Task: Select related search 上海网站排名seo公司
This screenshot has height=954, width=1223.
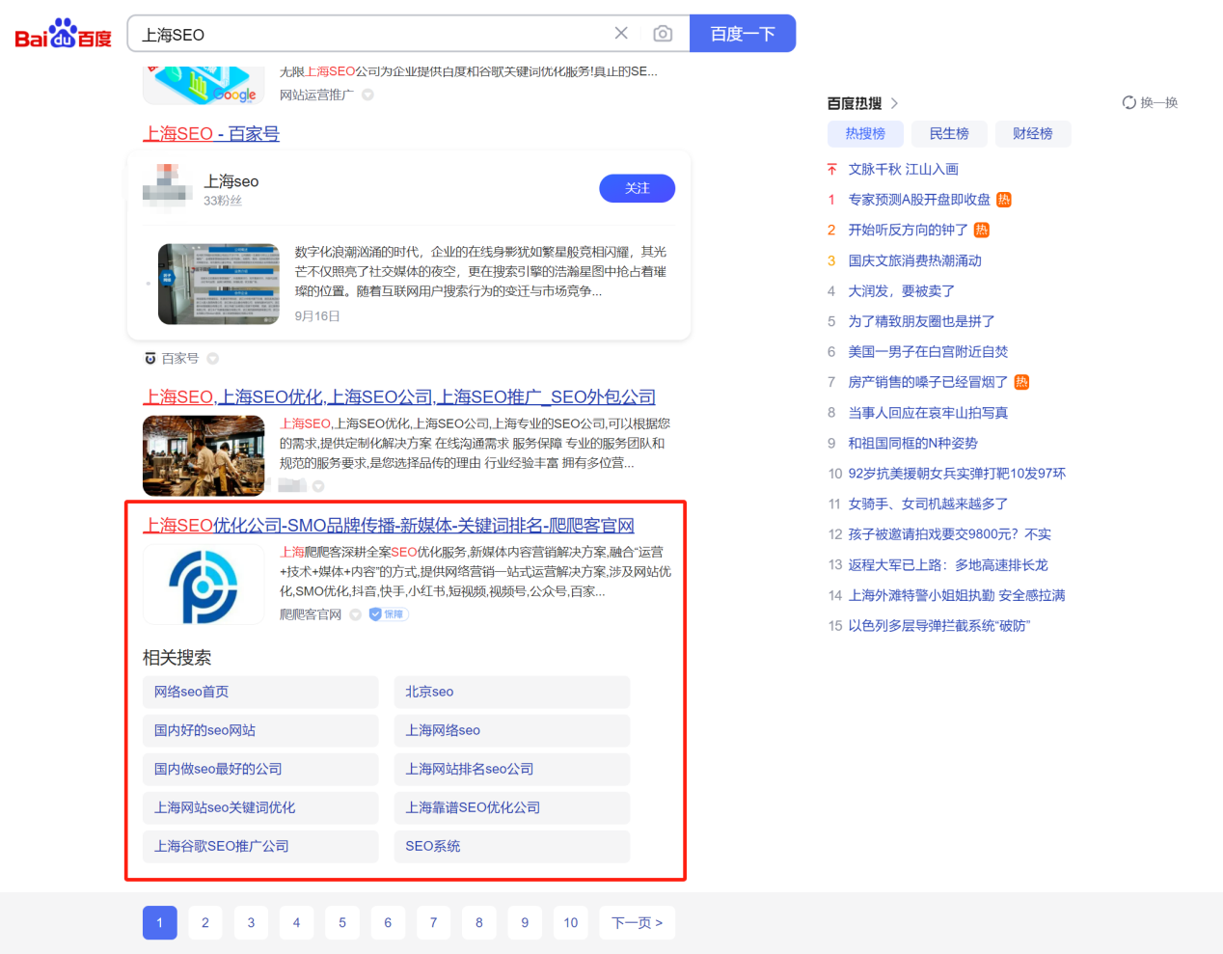Action: [x=512, y=769]
